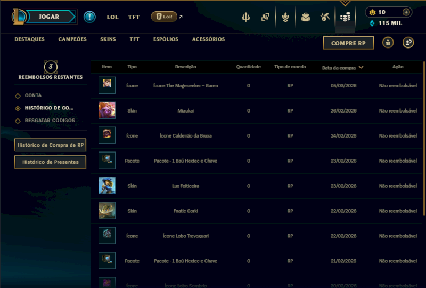Click the Lux Feiticeira description
The height and width of the screenshot is (288, 426).
(x=185, y=186)
